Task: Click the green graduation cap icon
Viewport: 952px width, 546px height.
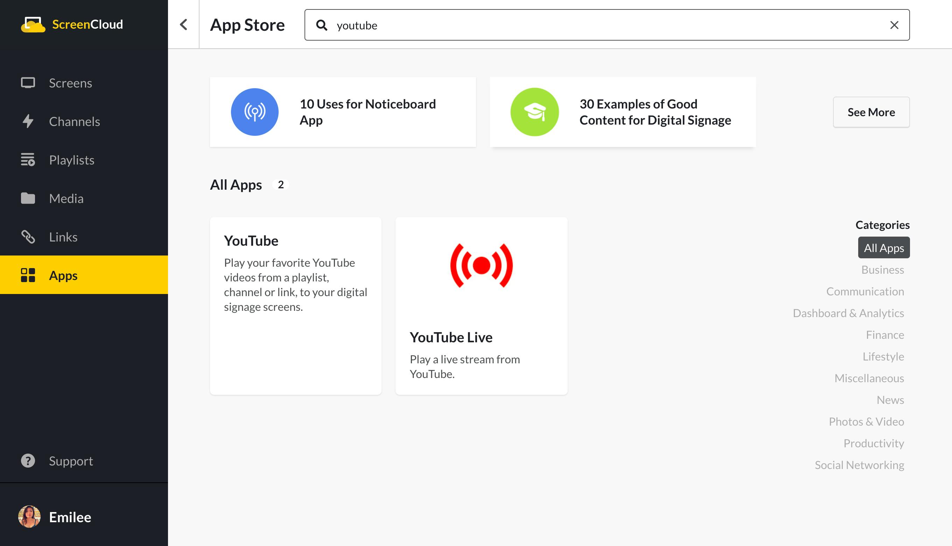Action: tap(534, 112)
